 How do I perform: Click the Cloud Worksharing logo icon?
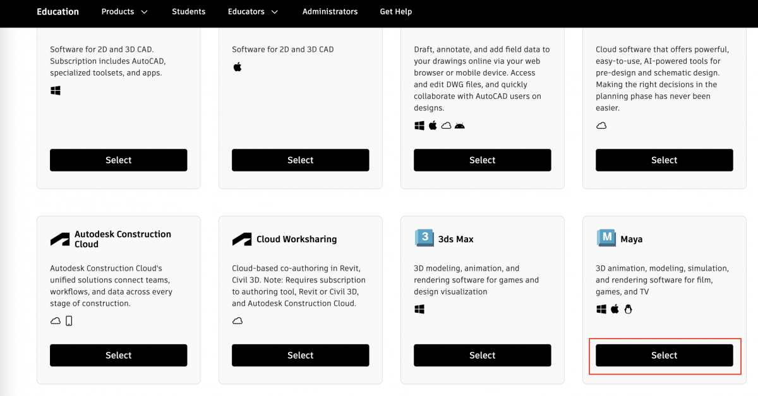click(242, 239)
